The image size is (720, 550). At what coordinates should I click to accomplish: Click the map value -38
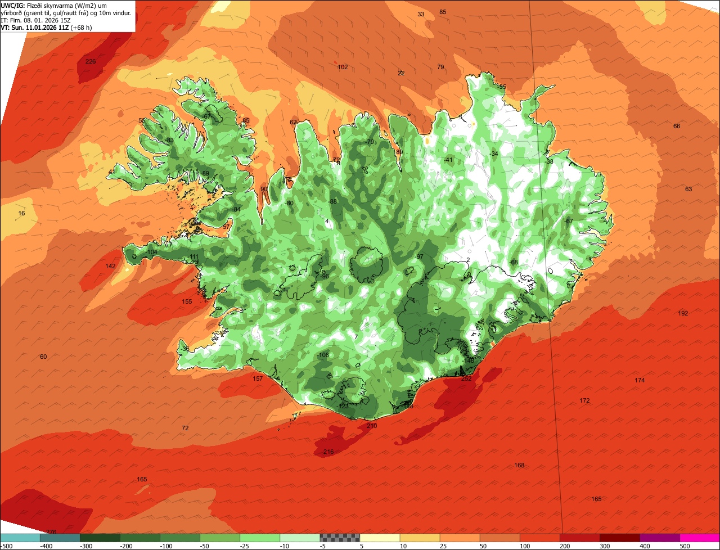click(549, 161)
